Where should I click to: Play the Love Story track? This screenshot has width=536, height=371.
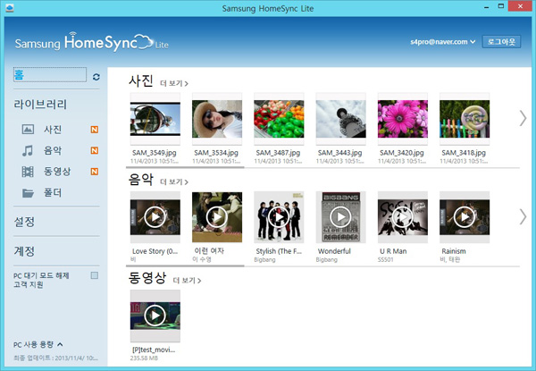[x=155, y=217]
